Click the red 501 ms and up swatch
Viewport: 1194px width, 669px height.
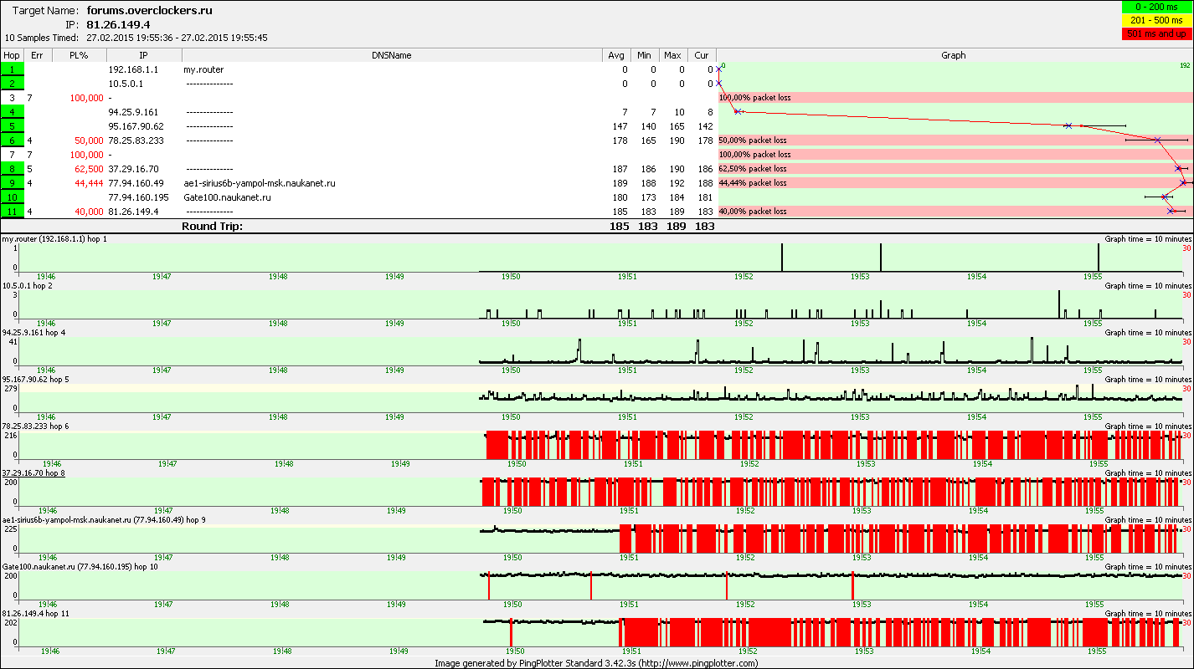1156,33
